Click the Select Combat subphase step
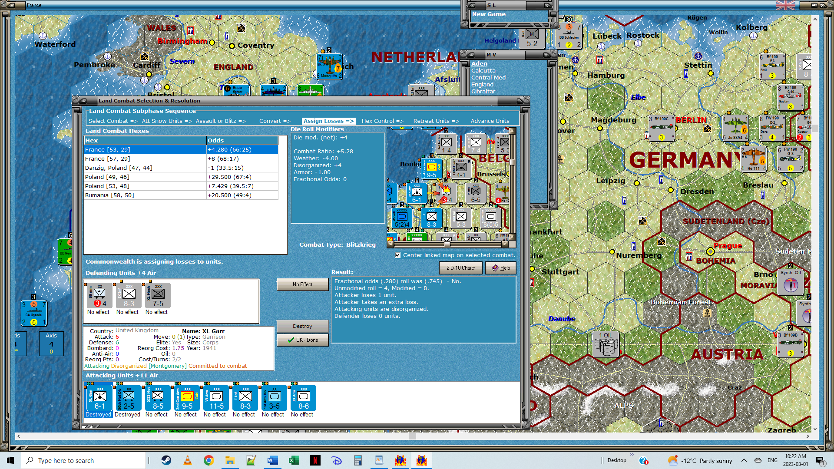Viewport: 834px width, 469px height. (113, 121)
